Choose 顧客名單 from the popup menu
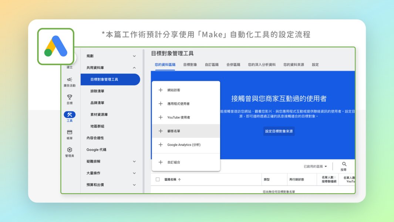This screenshot has height=222, width=394. (186, 131)
